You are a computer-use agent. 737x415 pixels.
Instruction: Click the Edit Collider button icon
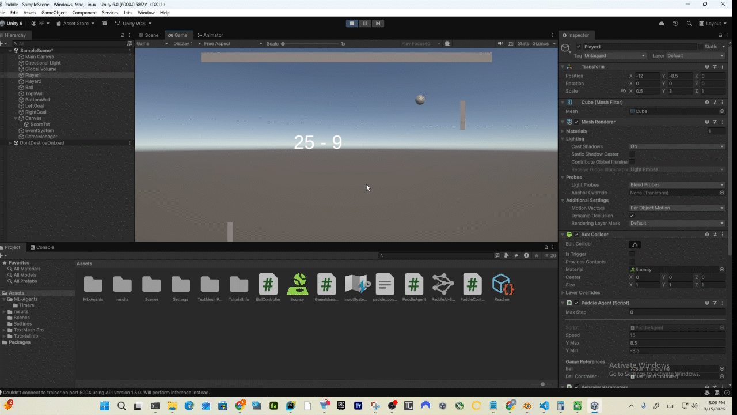point(635,244)
